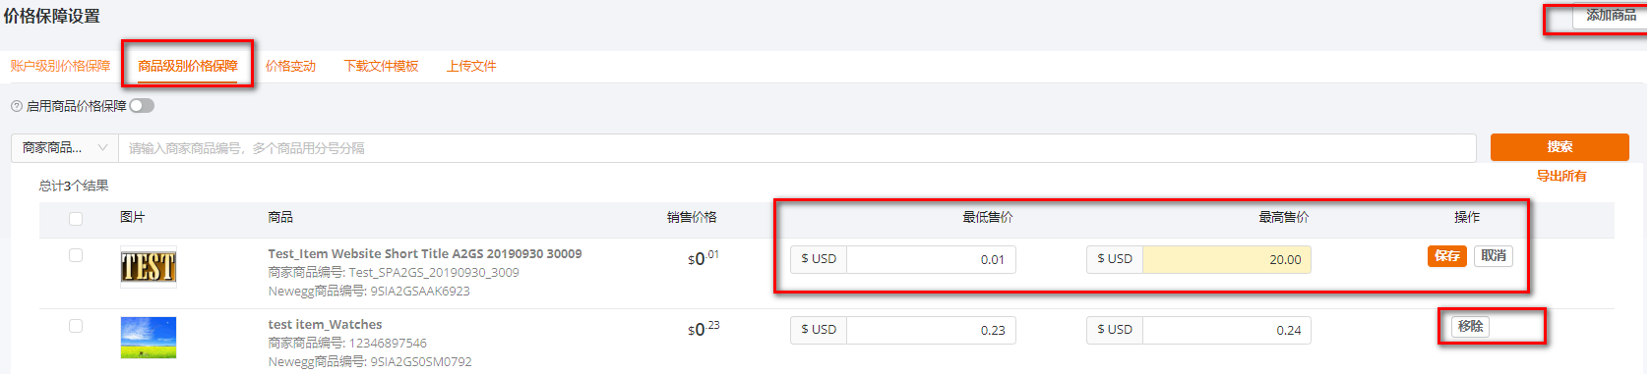The width and height of the screenshot is (1652, 374).
Task: Click the orange 保存 button
Action: pyautogui.click(x=1447, y=256)
